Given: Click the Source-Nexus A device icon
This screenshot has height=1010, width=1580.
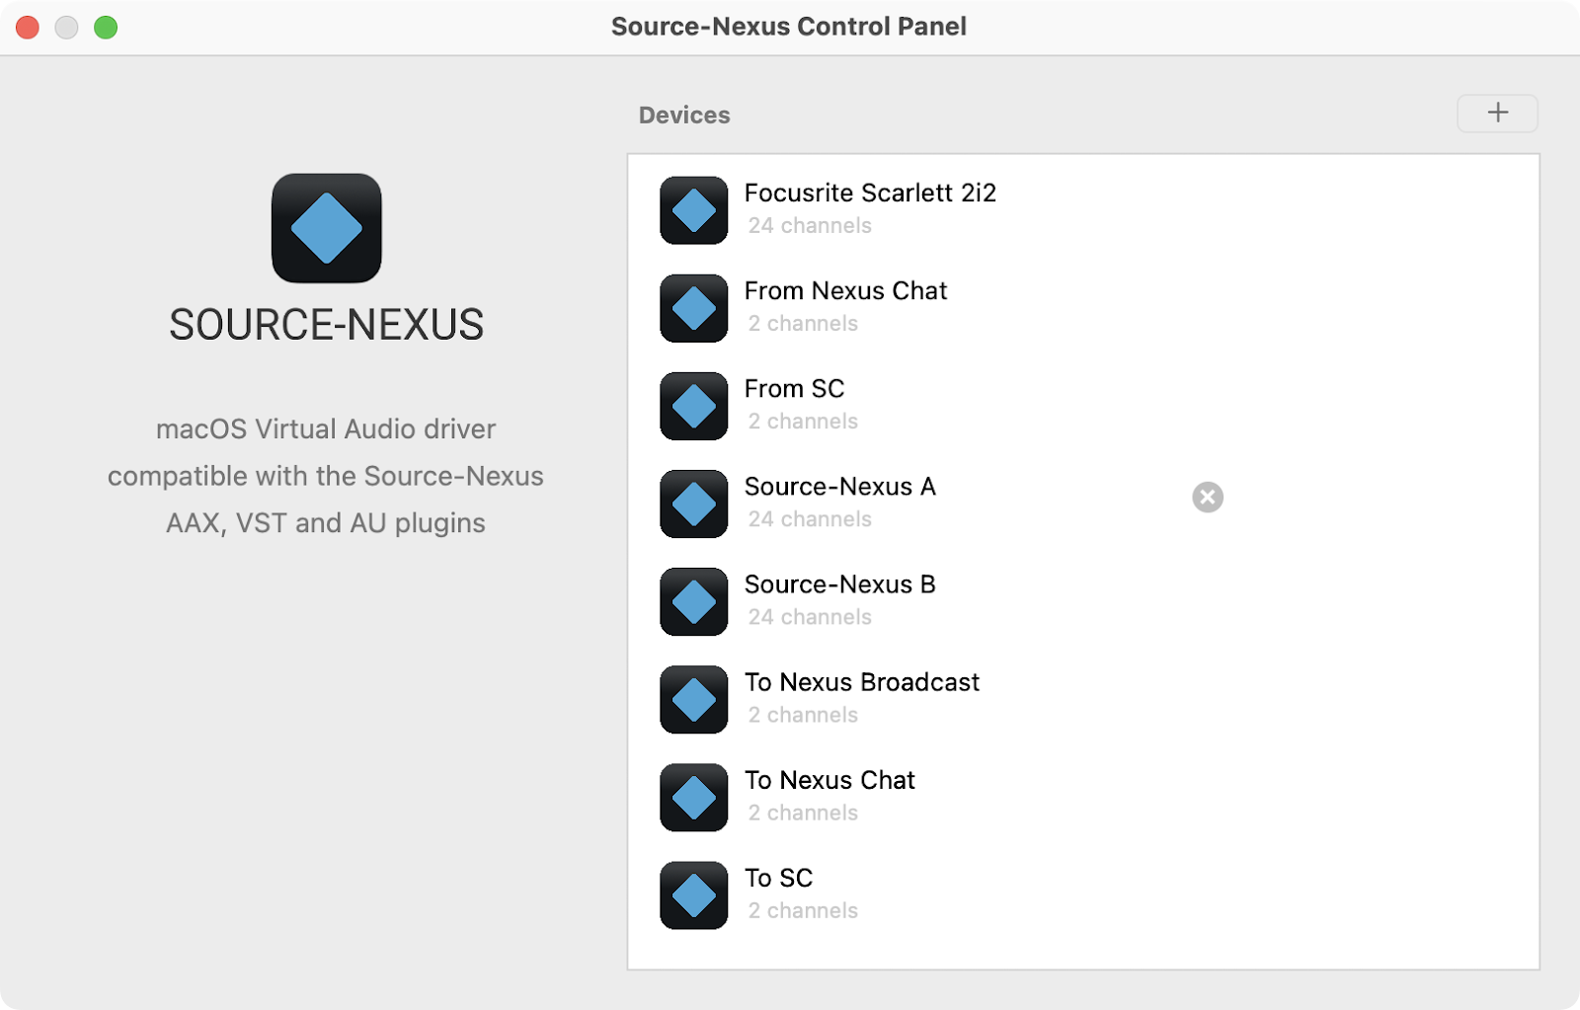Looking at the screenshot, I should pos(693,504).
